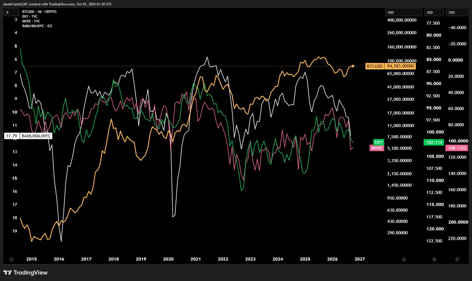The height and width of the screenshot is (281, 472).
Task: Open USD unit selector above the 400,000.00000 scale
Action: [404, 12]
